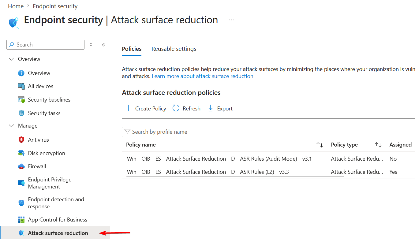This screenshot has height=242, width=415.
Task: Collapse the sidebar with double chevron
Action: click(x=103, y=45)
